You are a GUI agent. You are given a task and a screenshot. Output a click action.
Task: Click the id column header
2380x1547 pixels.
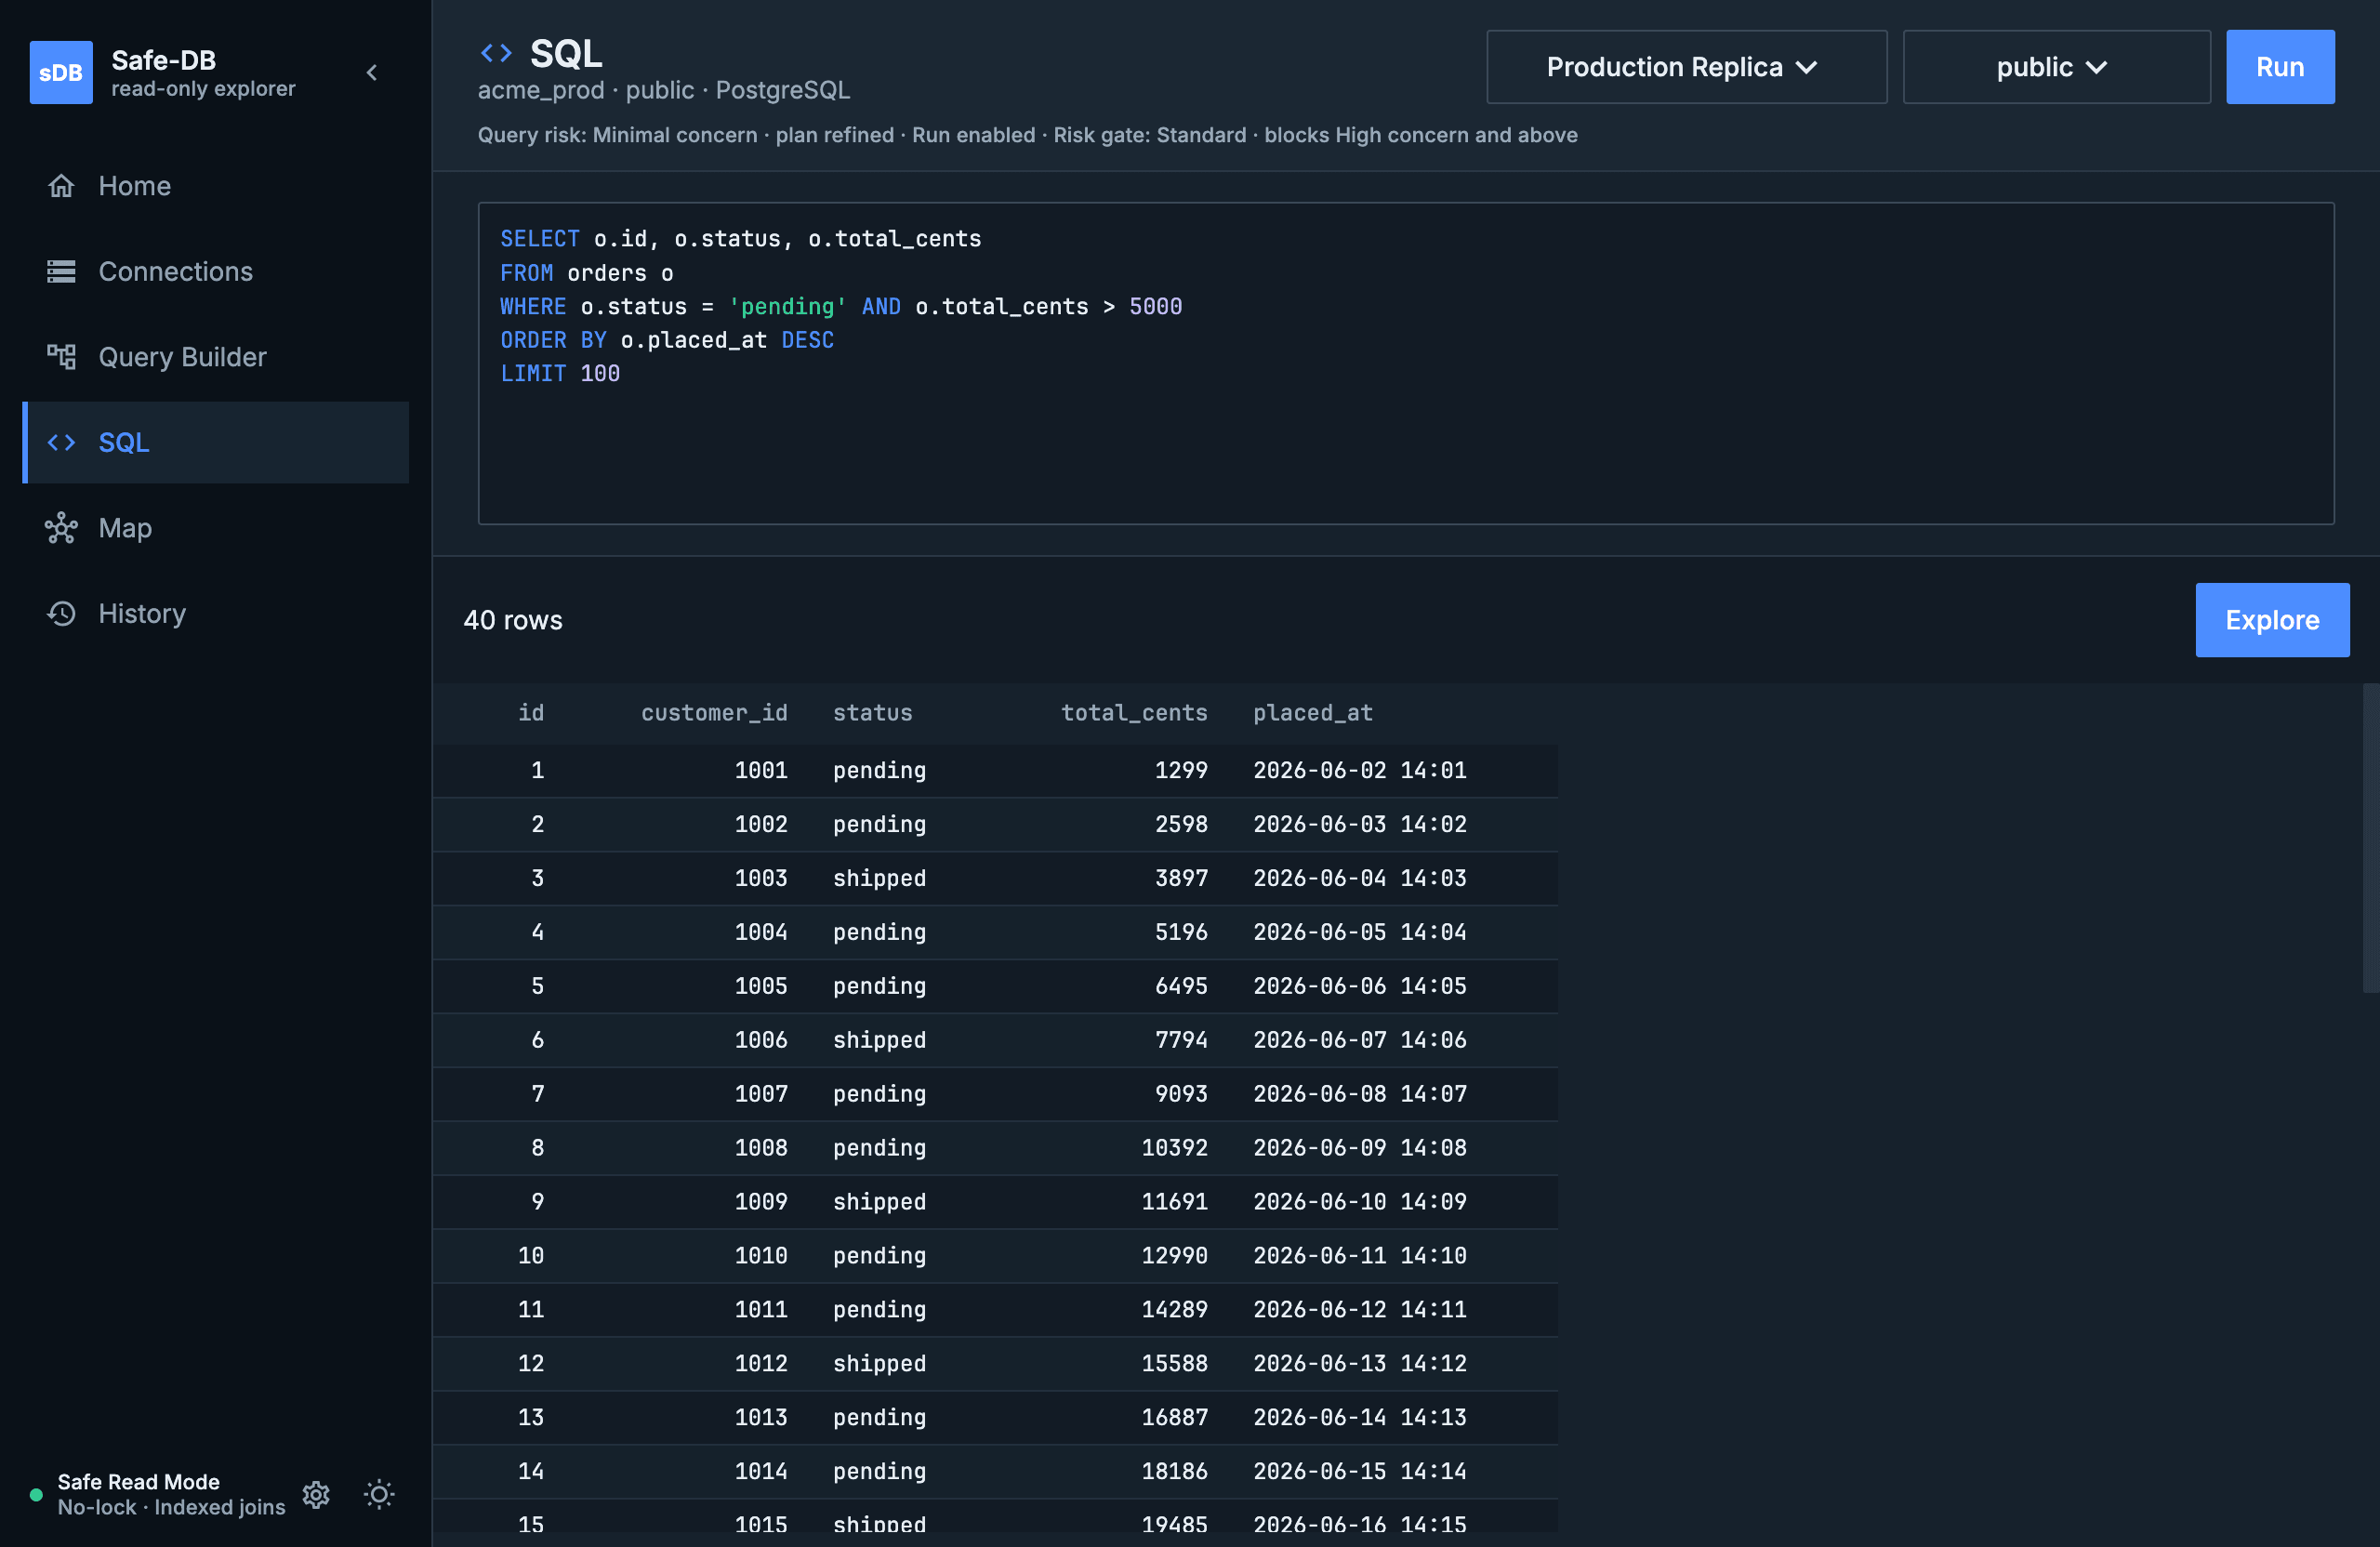pos(531,713)
